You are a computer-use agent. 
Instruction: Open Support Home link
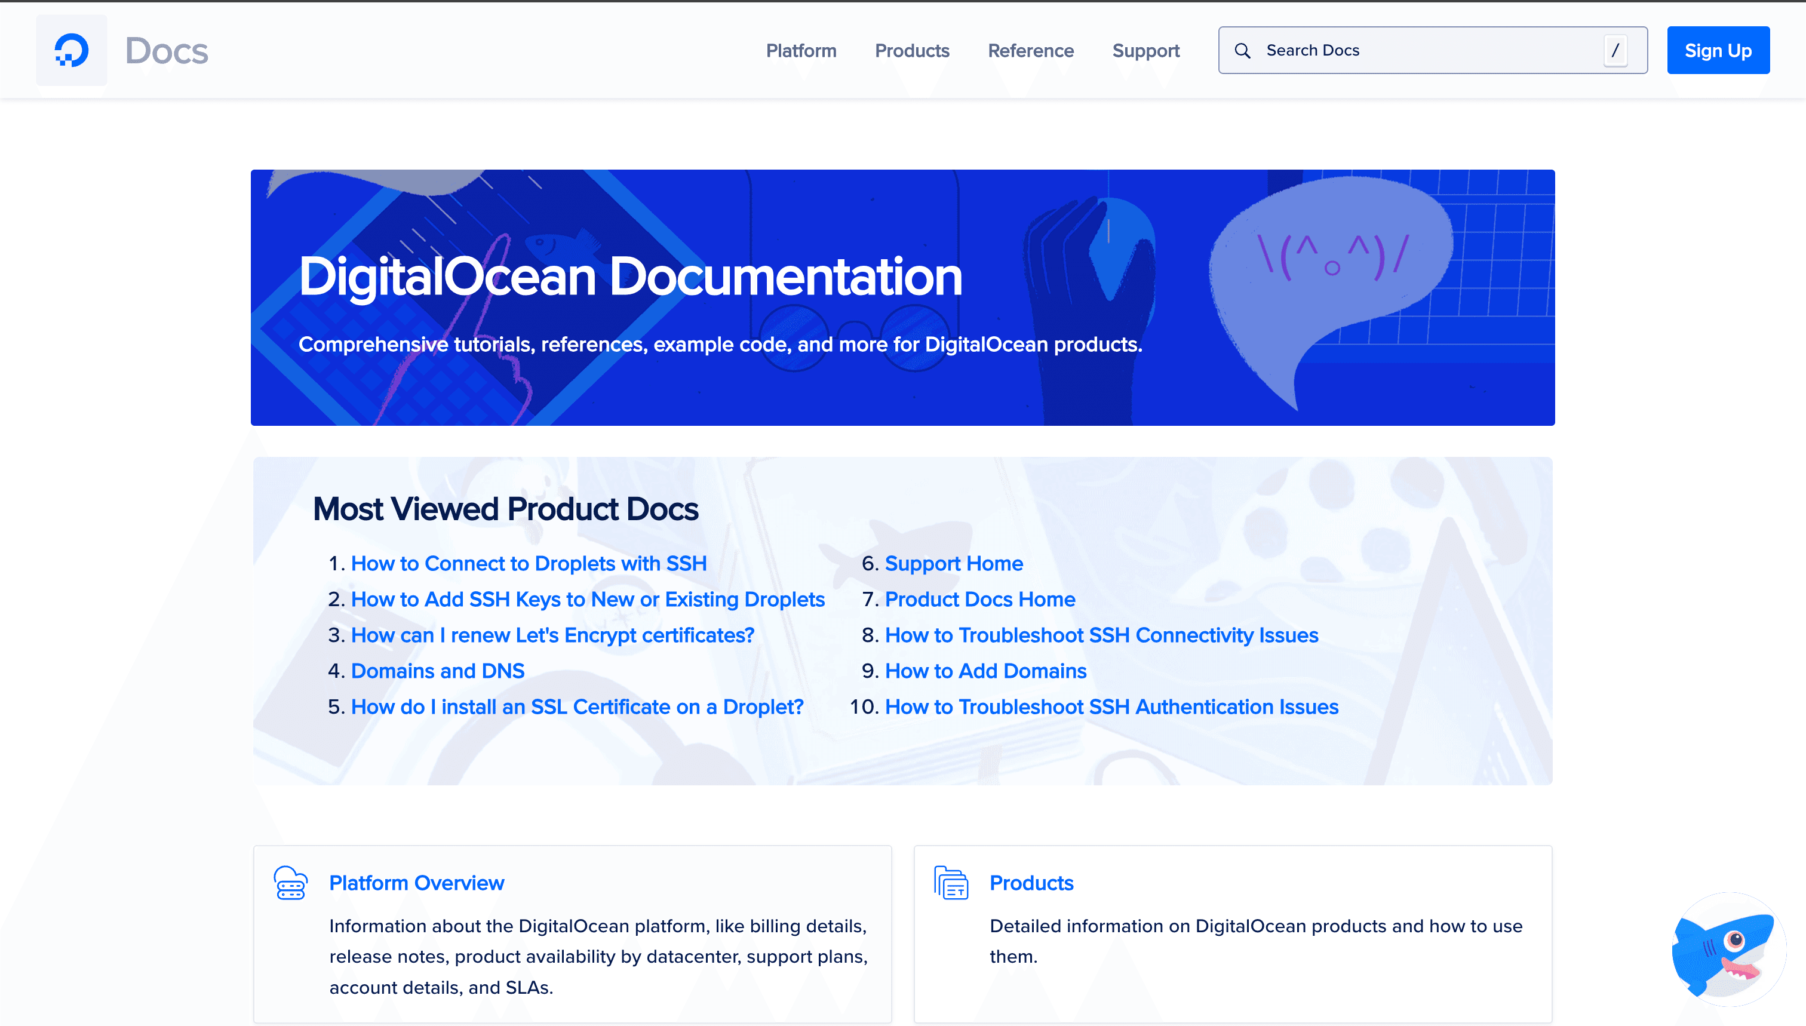click(x=953, y=563)
